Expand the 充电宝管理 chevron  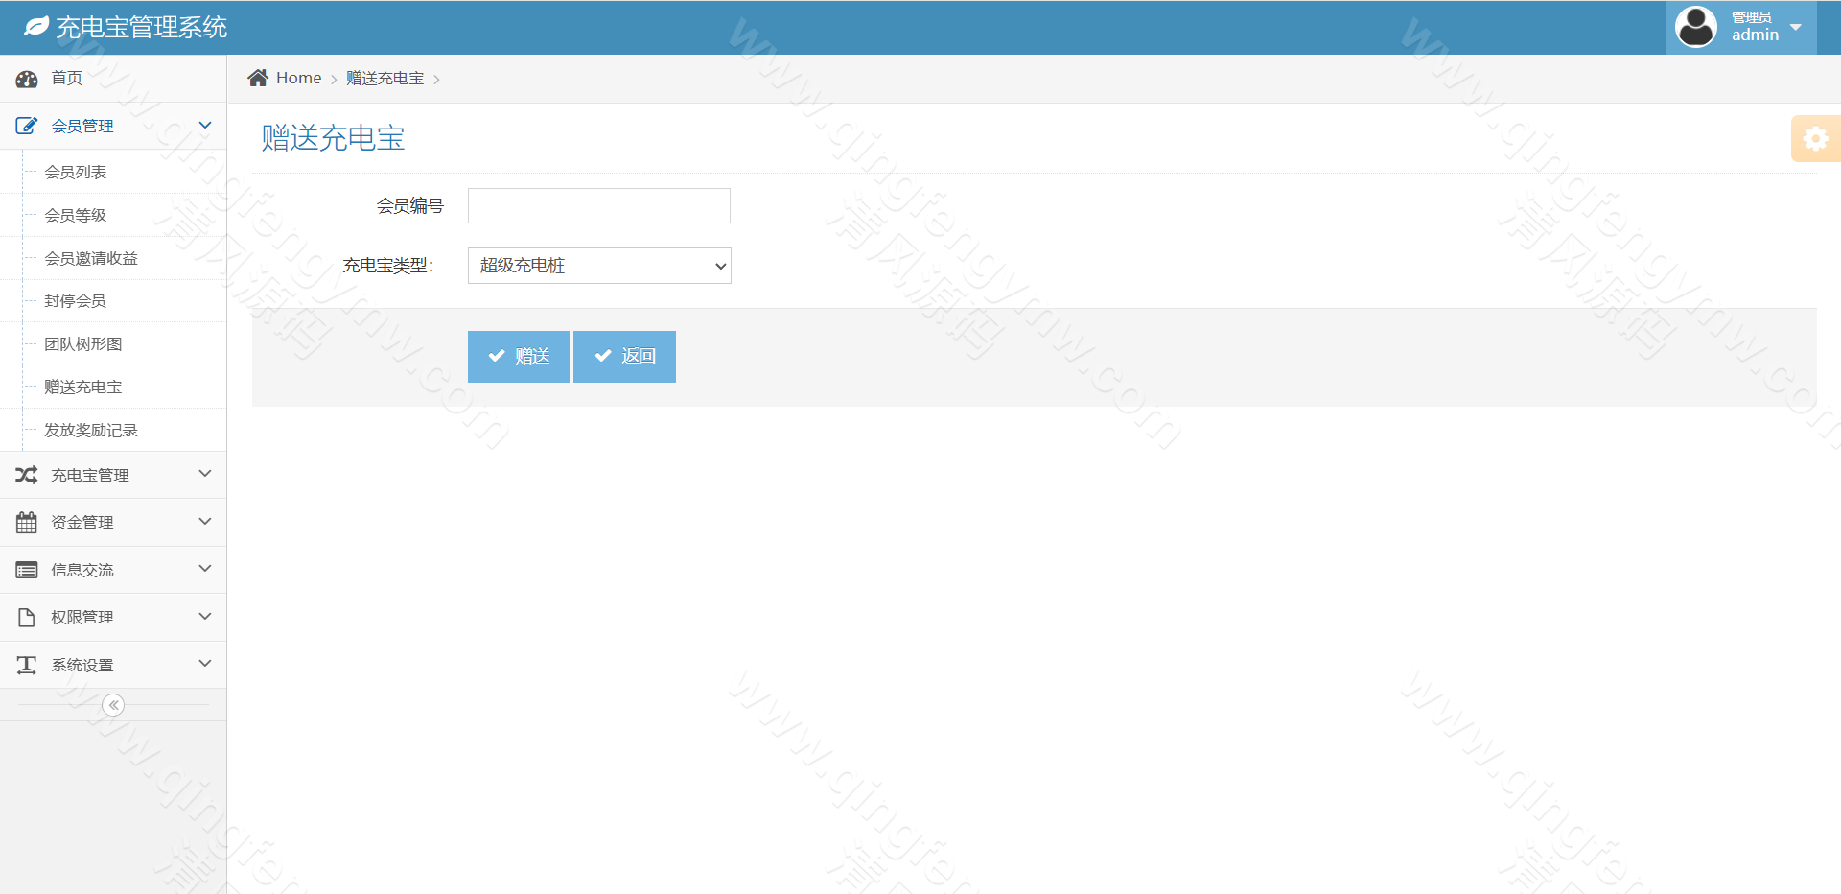click(204, 474)
